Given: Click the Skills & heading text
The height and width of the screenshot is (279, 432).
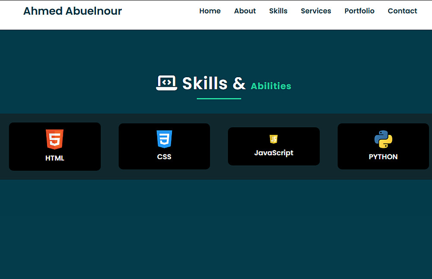Looking at the screenshot, I should tap(214, 83).
